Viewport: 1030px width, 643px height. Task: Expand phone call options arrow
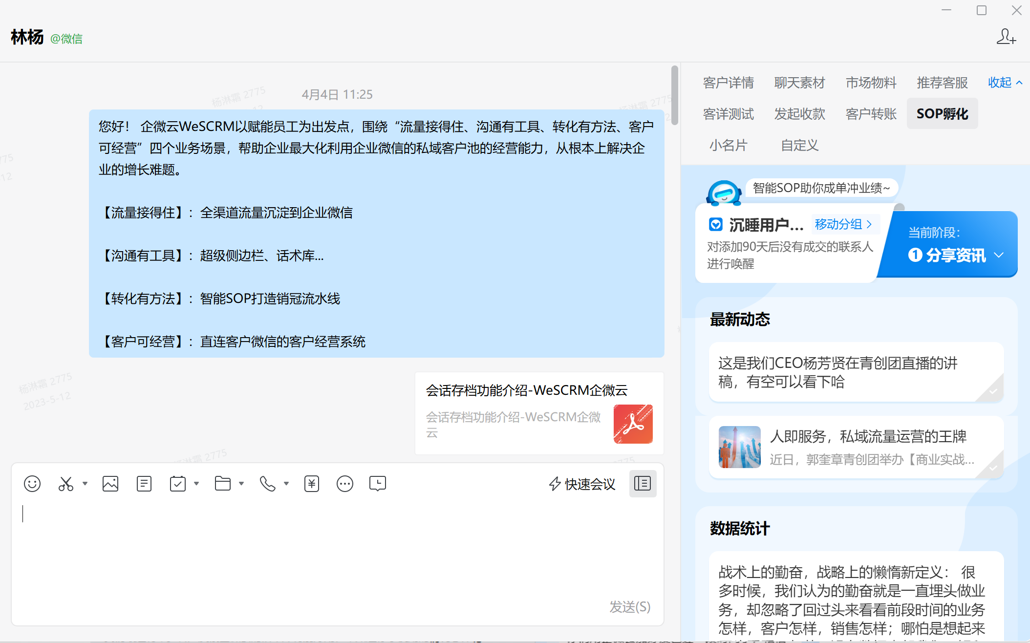pyautogui.click(x=286, y=484)
